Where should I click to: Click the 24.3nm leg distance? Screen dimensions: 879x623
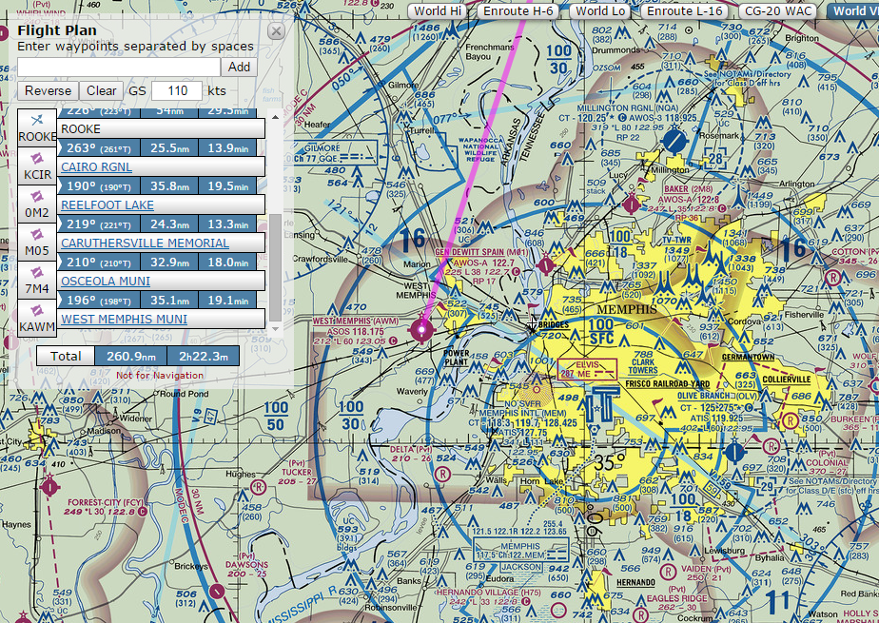169,224
